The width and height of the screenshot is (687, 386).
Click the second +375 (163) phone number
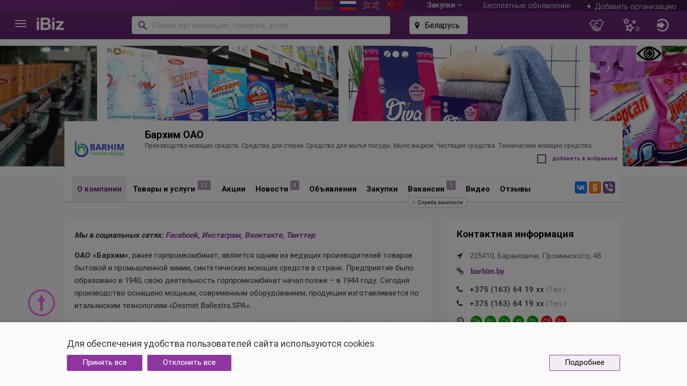click(x=506, y=304)
